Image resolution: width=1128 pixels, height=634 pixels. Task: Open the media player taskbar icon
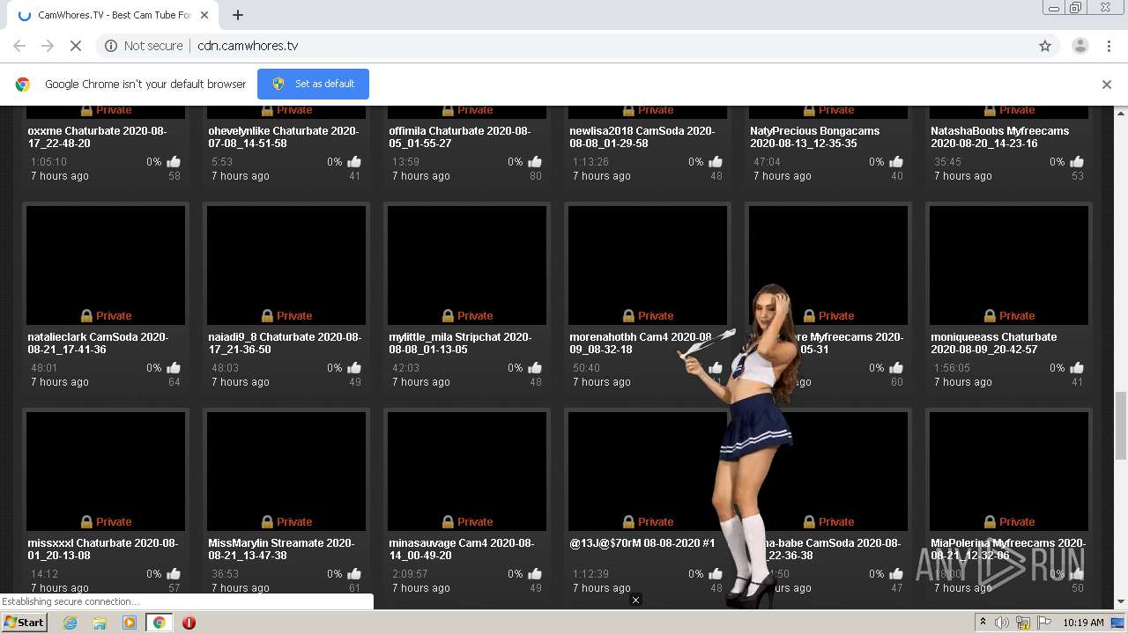(x=130, y=623)
